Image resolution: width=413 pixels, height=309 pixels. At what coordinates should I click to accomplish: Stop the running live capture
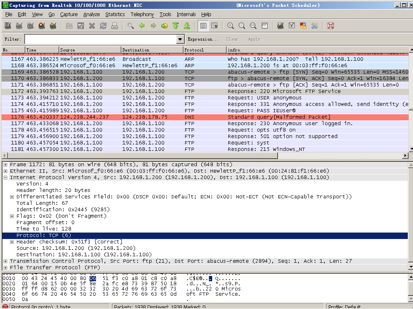(x=42, y=26)
